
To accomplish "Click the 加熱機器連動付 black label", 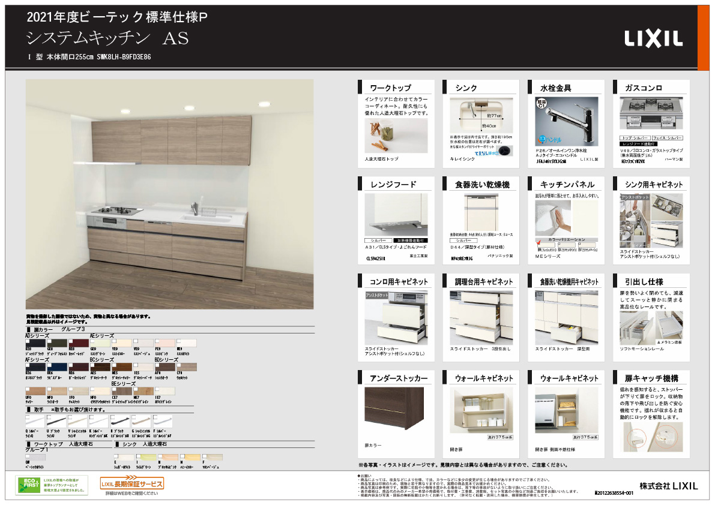I will (x=411, y=241).
